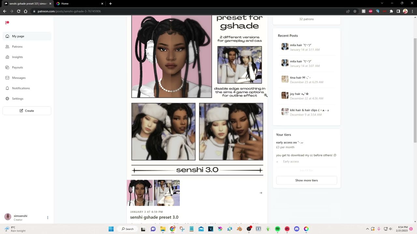Open Snipping Tool from taskbar
417x234 pixels.
click(x=182, y=229)
